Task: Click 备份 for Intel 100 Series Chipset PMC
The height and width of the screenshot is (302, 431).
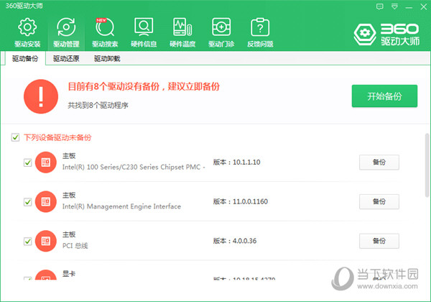Action: [379, 163]
